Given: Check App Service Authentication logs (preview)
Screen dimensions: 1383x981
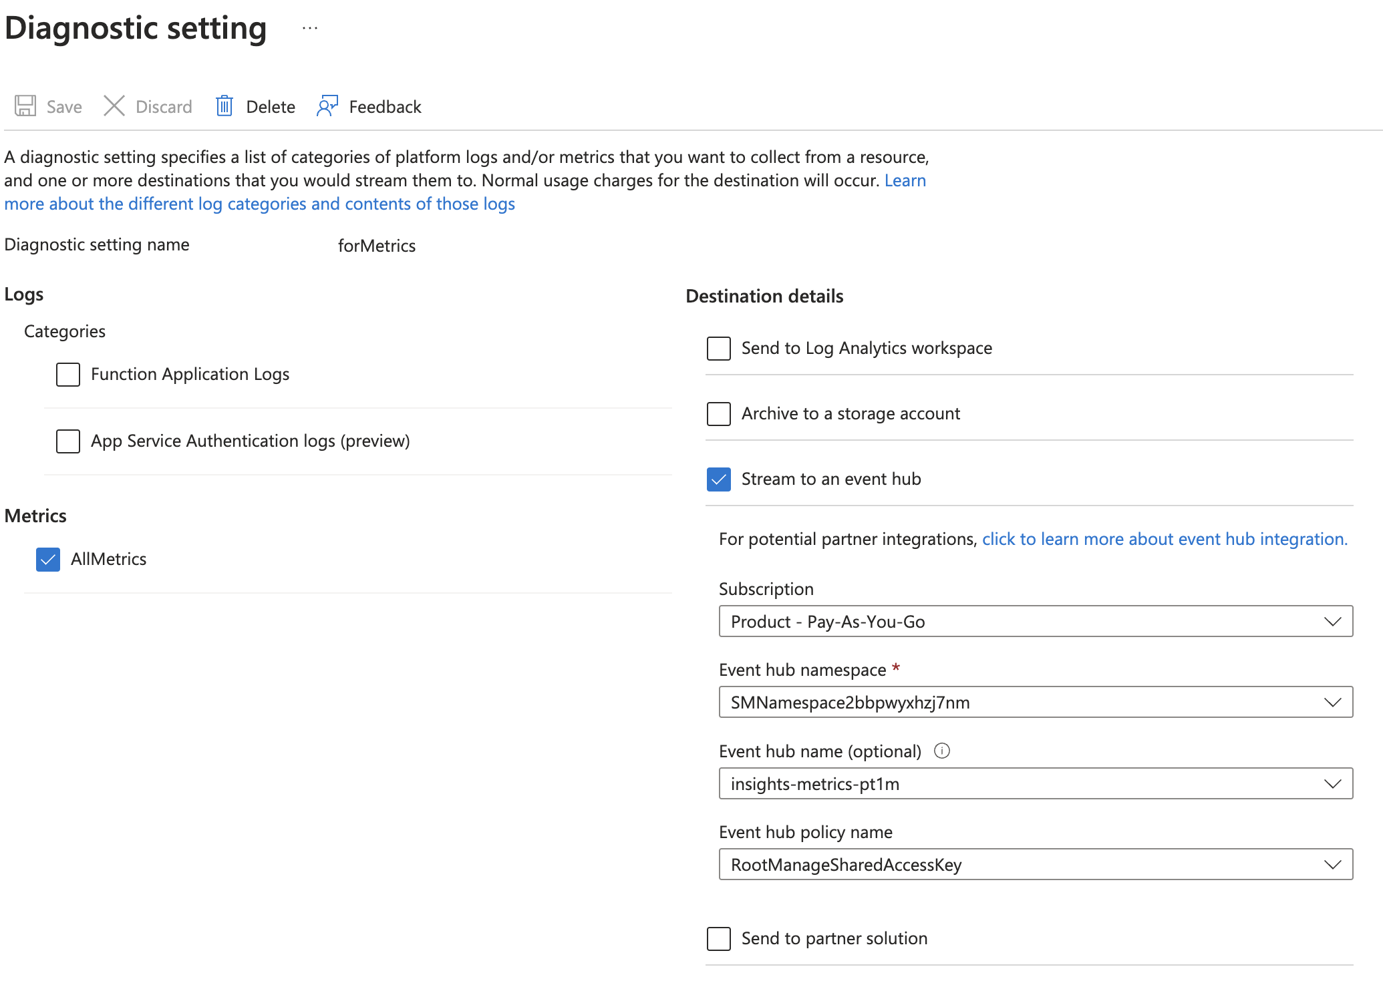Looking at the screenshot, I should click(67, 441).
